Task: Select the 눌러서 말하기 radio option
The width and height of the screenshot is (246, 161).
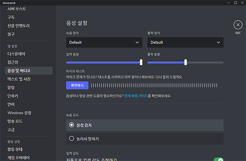Action: (145, 139)
